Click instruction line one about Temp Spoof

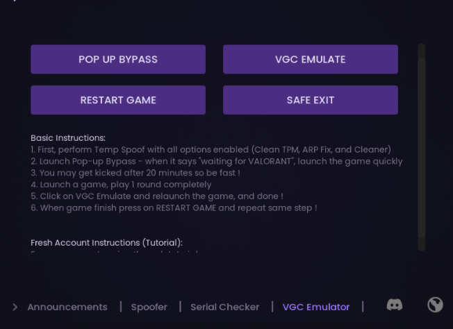point(211,150)
